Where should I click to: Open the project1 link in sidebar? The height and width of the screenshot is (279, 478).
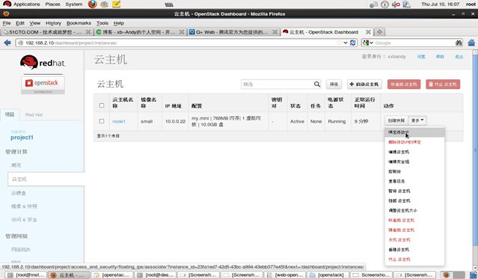point(22,138)
